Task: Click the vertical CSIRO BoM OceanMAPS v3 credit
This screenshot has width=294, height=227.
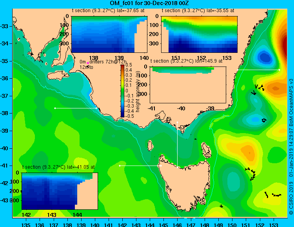Action: click(291, 146)
